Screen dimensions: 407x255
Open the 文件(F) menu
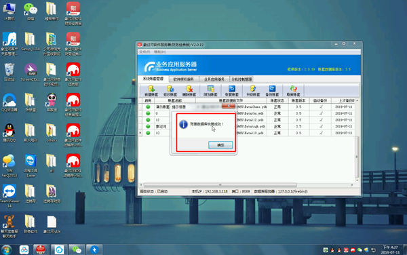144,52
